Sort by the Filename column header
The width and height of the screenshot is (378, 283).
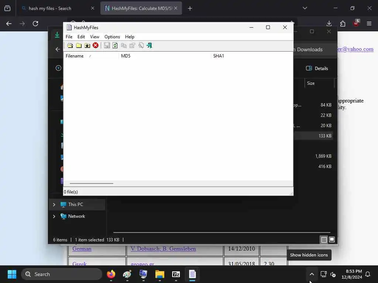click(91, 56)
